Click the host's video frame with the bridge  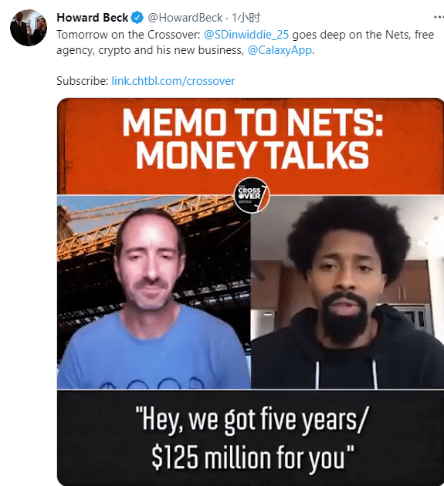coord(154,292)
